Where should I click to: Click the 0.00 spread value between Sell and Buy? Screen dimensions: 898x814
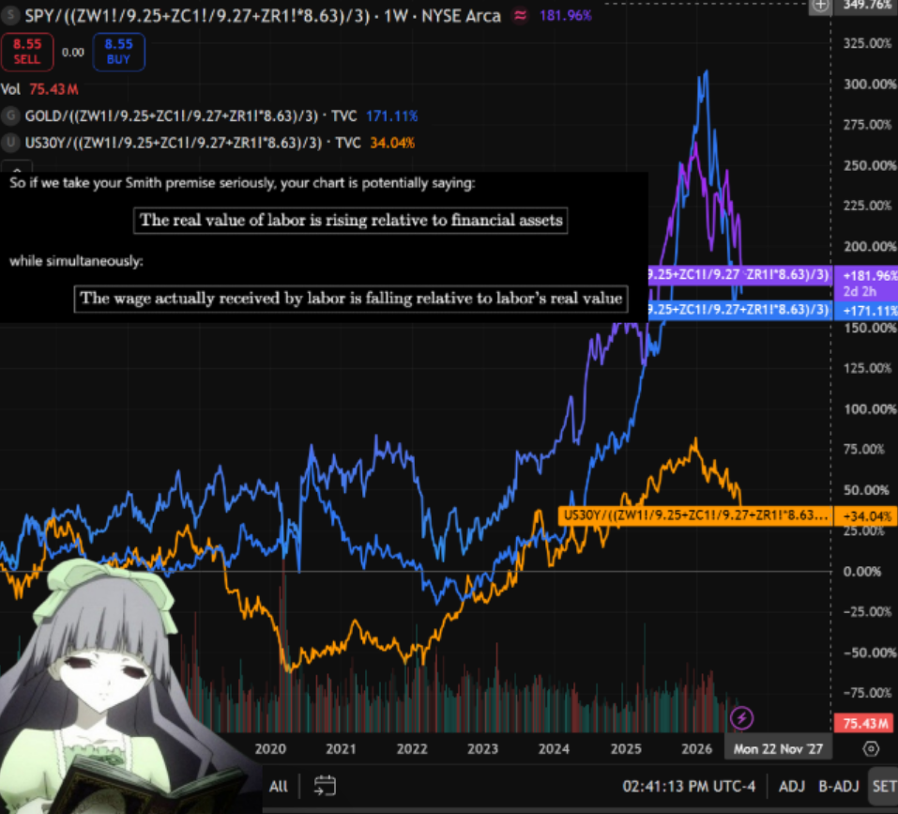pyautogui.click(x=73, y=53)
